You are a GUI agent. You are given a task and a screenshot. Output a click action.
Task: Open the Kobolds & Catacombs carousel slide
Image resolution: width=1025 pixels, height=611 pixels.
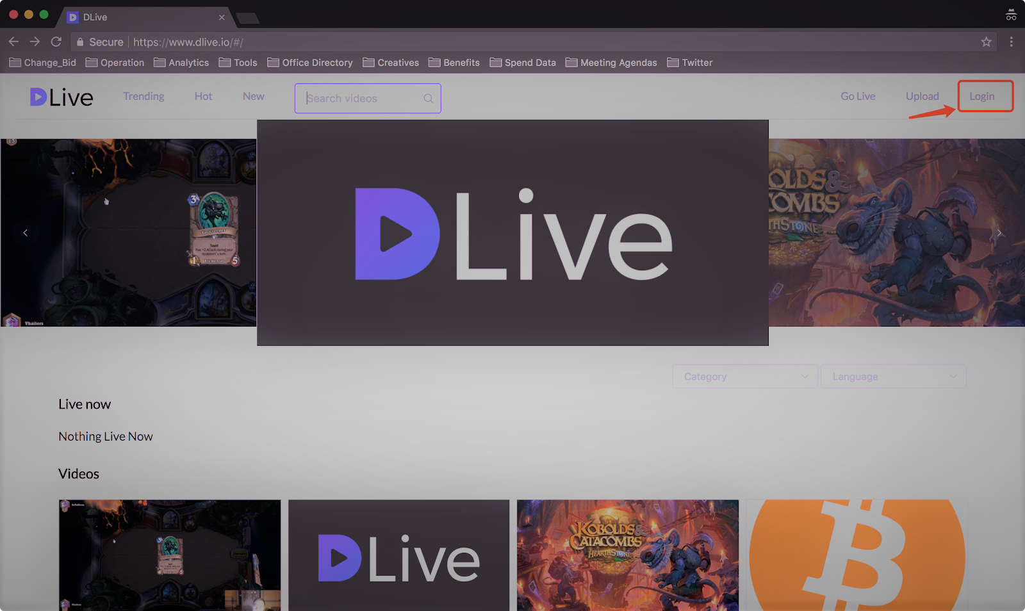coord(897,232)
